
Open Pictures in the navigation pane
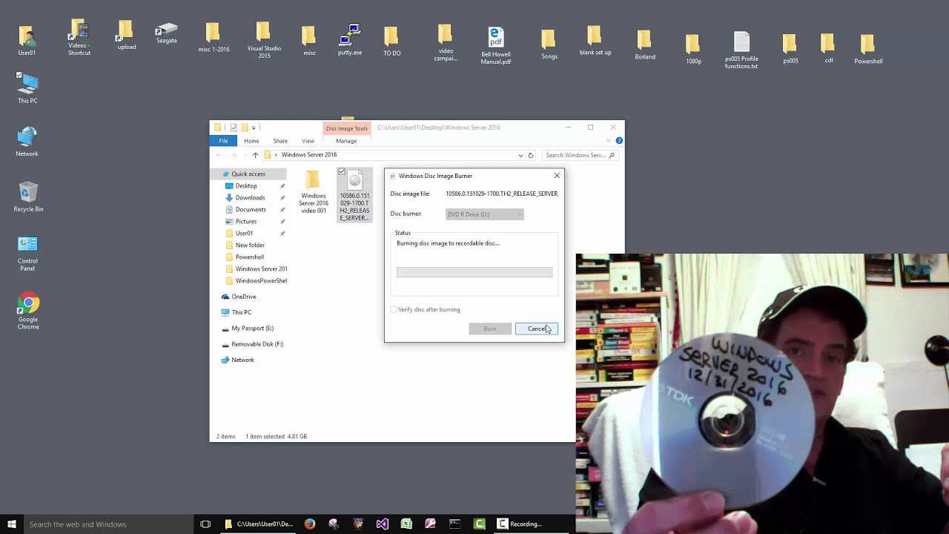pos(246,222)
